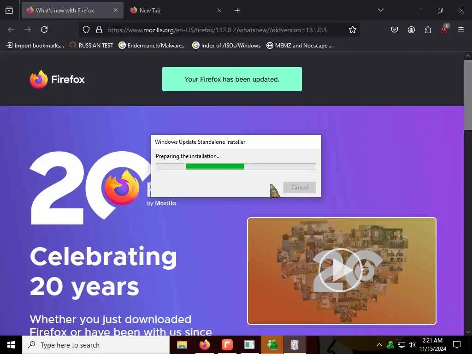The height and width of the screenshot is (354, 472).
Task: Go back one page
Action: (x=11, y=29)
